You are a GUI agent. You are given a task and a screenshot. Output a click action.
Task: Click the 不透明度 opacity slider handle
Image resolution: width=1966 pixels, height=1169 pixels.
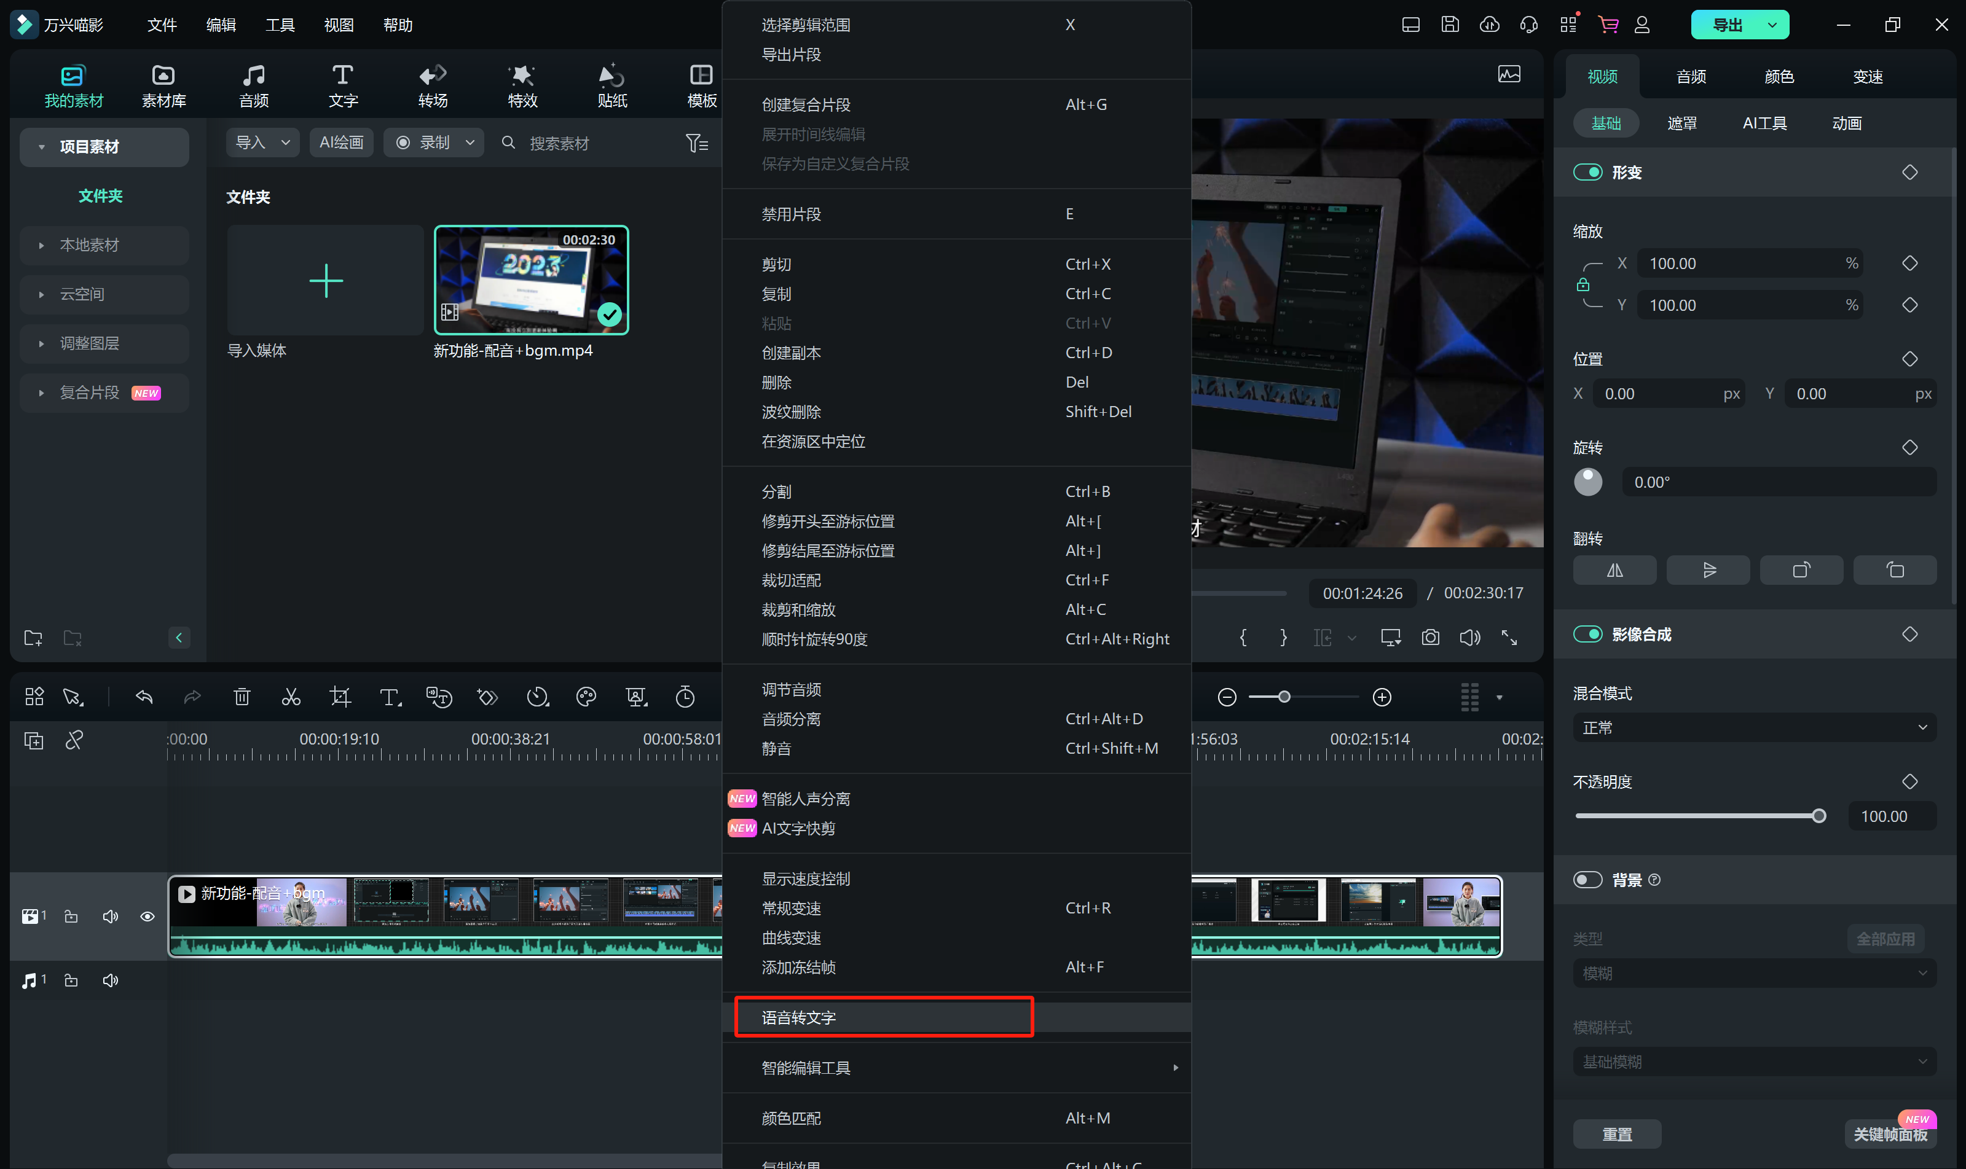(1819, 816)
